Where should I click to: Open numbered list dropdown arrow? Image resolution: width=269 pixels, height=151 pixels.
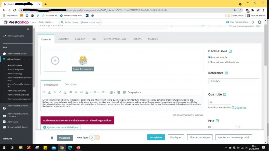tap(107, 92)
